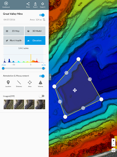The height and width of the screenshot is (157, 117).
Task: Open the Export icon
Action: tap(35, 4)
